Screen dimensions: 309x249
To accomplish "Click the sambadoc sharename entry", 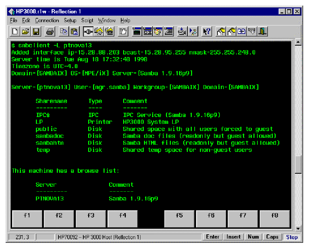I will tap(50, 136).
